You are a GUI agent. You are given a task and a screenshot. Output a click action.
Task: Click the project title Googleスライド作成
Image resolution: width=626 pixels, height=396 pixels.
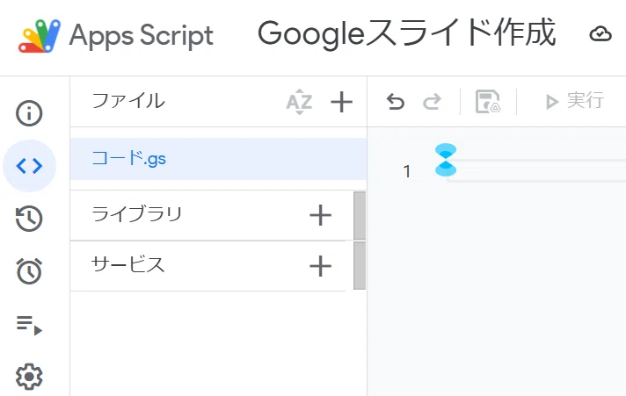click(406, 33)
